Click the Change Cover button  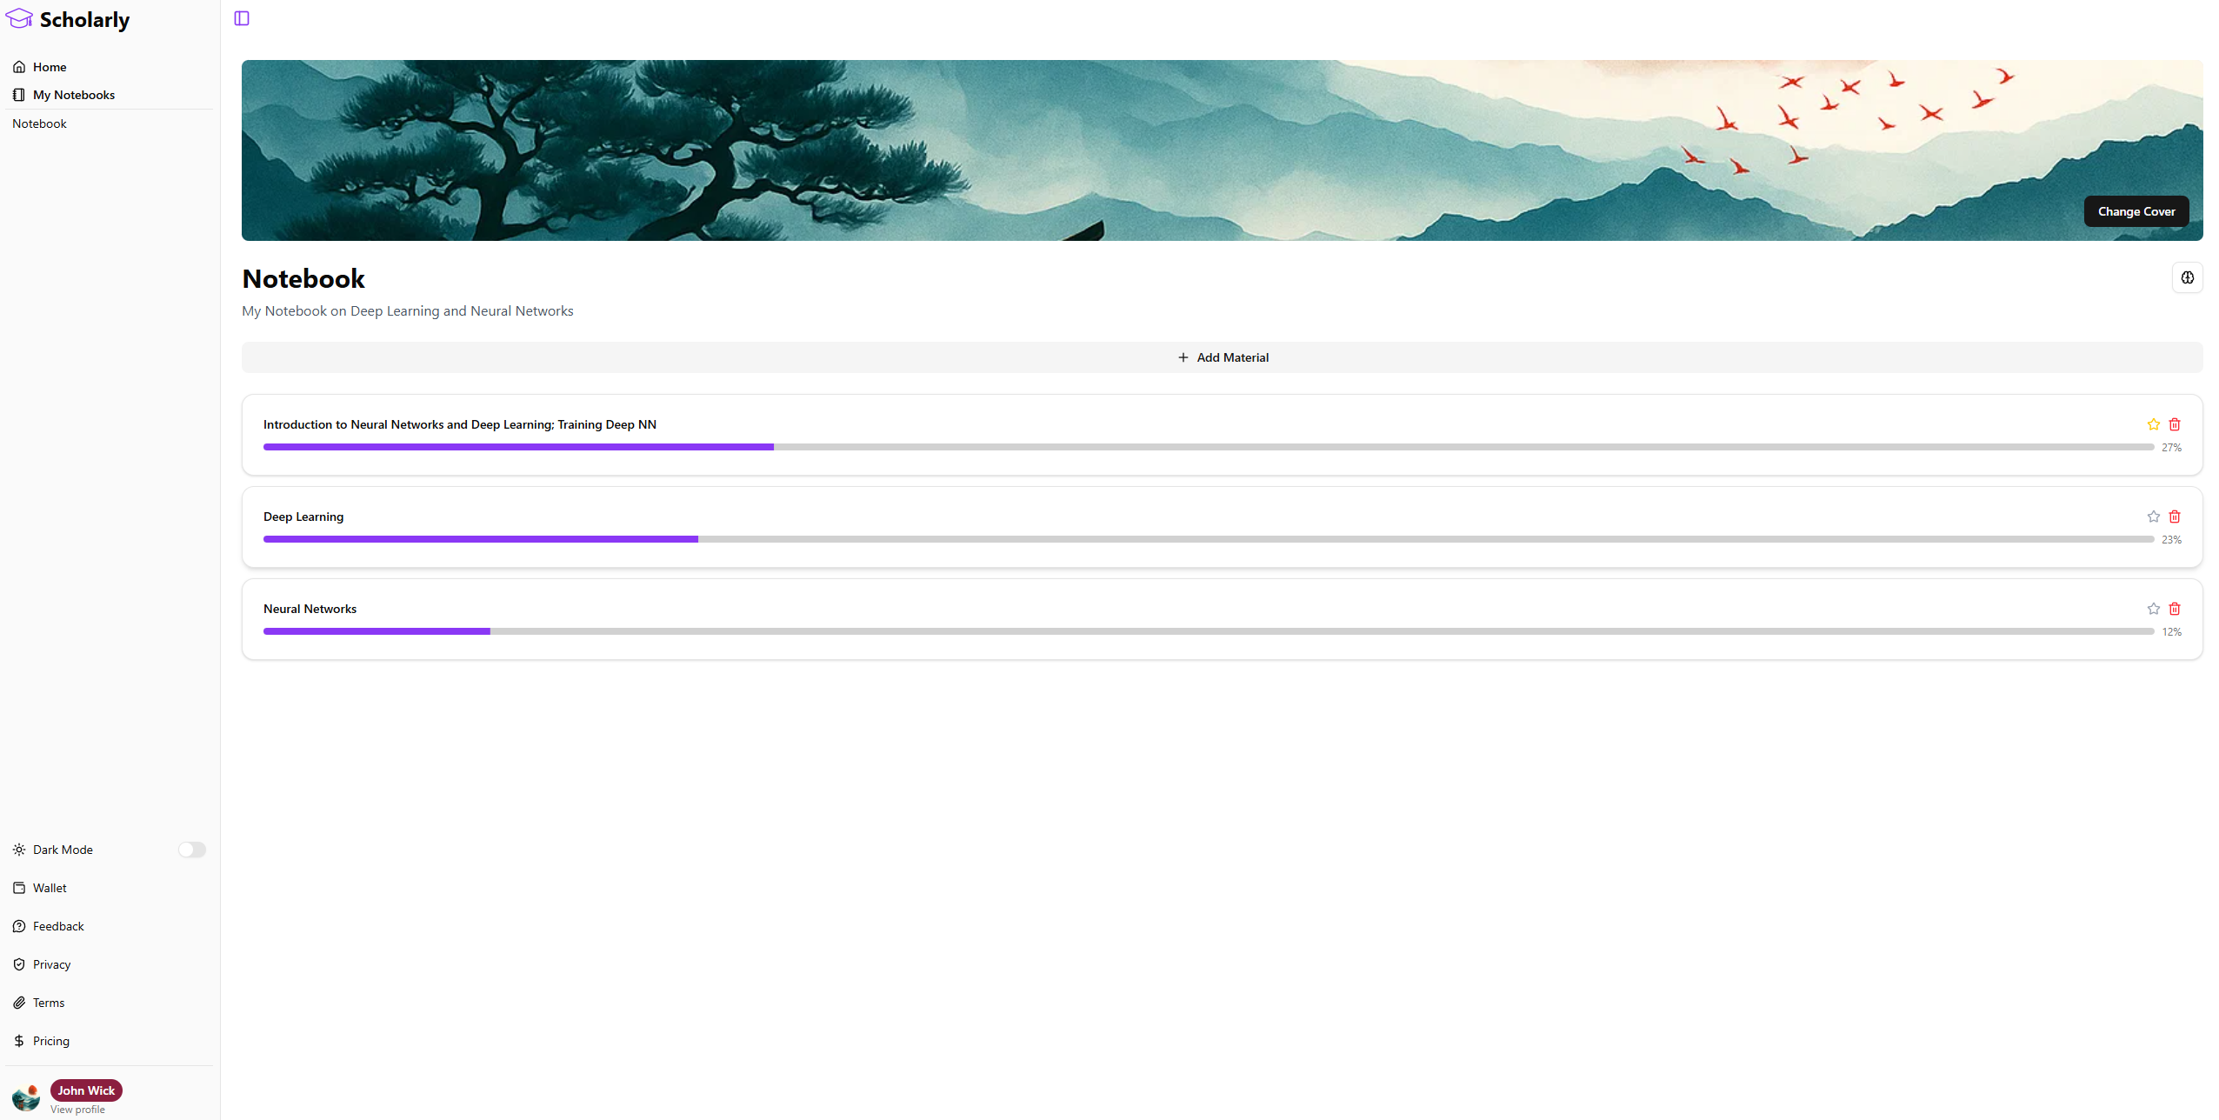[2136, 211]
